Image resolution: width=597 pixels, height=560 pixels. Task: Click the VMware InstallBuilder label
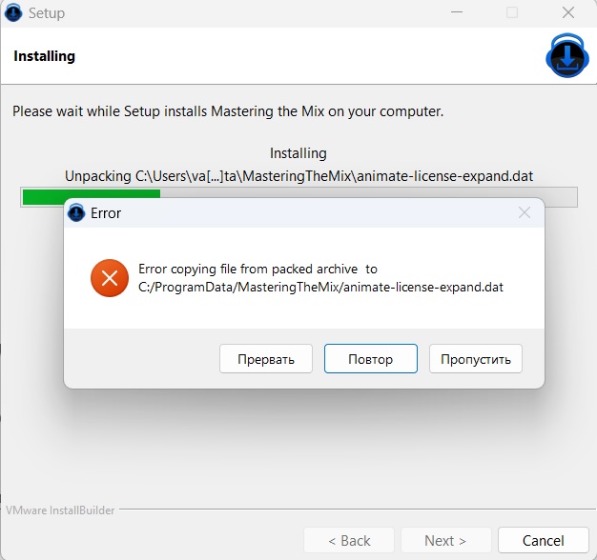(59, 510)
